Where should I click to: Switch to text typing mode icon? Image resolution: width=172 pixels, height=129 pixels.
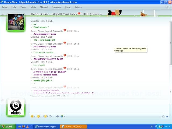point(167,116)
